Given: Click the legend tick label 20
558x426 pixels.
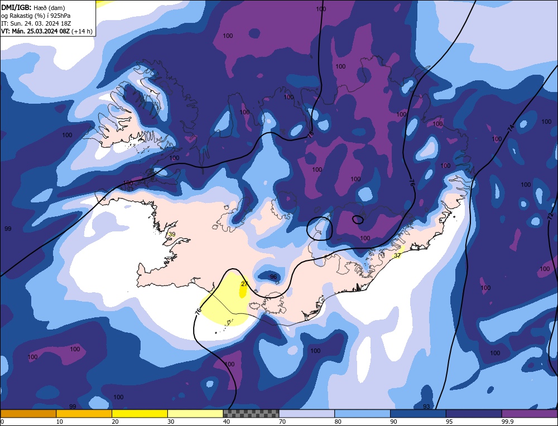Looking at the screenshot, I should pos(116,422).
